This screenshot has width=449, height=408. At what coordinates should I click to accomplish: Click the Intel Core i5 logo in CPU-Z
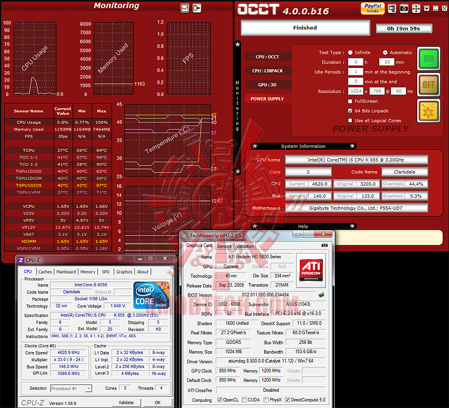152,296
